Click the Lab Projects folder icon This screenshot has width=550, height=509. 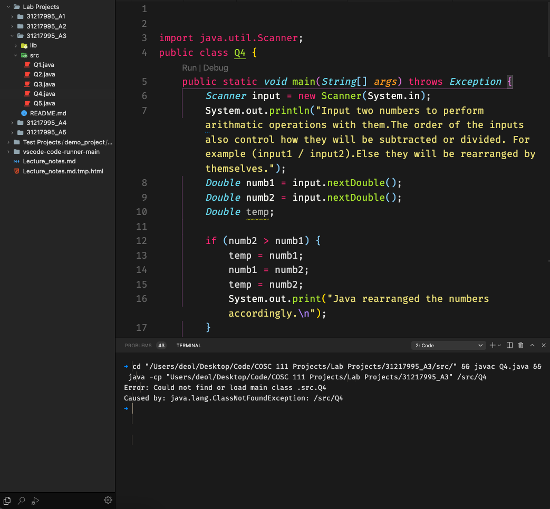pyautogui.click(x=17, y=7)
